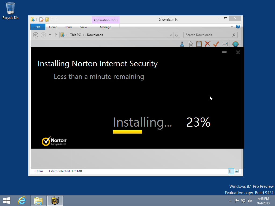Open the system tray hidden icons arrow
The height and width of the screenshot is (206, 275).
[230, 200]
